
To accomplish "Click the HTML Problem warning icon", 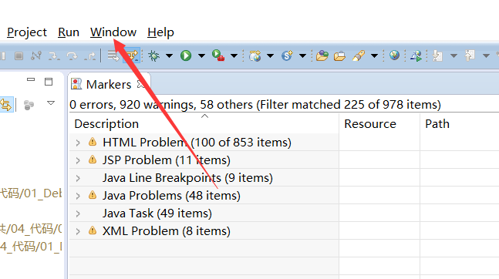I will pos(93,142).
